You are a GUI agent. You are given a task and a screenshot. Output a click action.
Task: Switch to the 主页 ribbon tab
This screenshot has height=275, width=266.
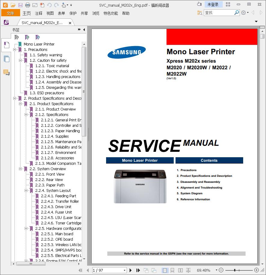coord(26,13)
